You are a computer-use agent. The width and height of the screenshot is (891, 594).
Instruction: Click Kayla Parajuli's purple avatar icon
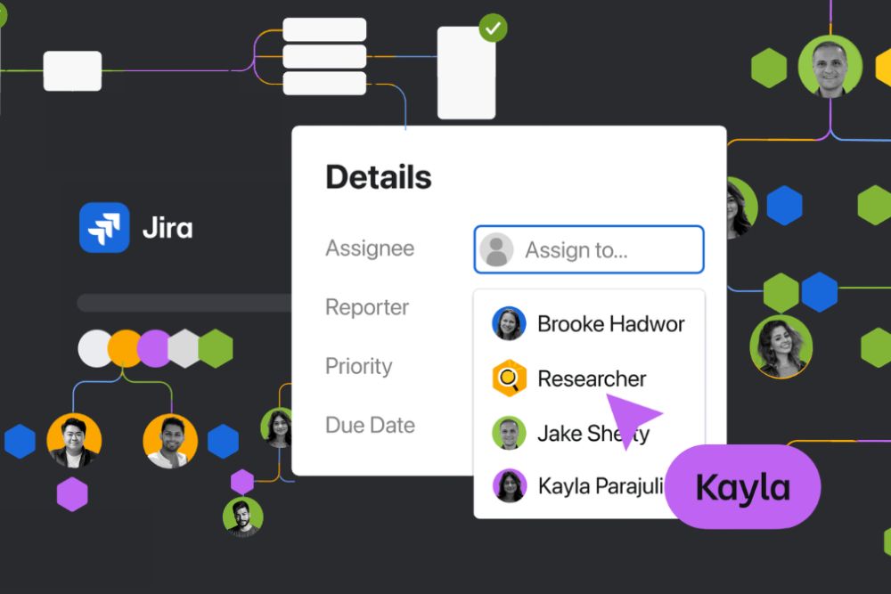click(x=509, y=486)
